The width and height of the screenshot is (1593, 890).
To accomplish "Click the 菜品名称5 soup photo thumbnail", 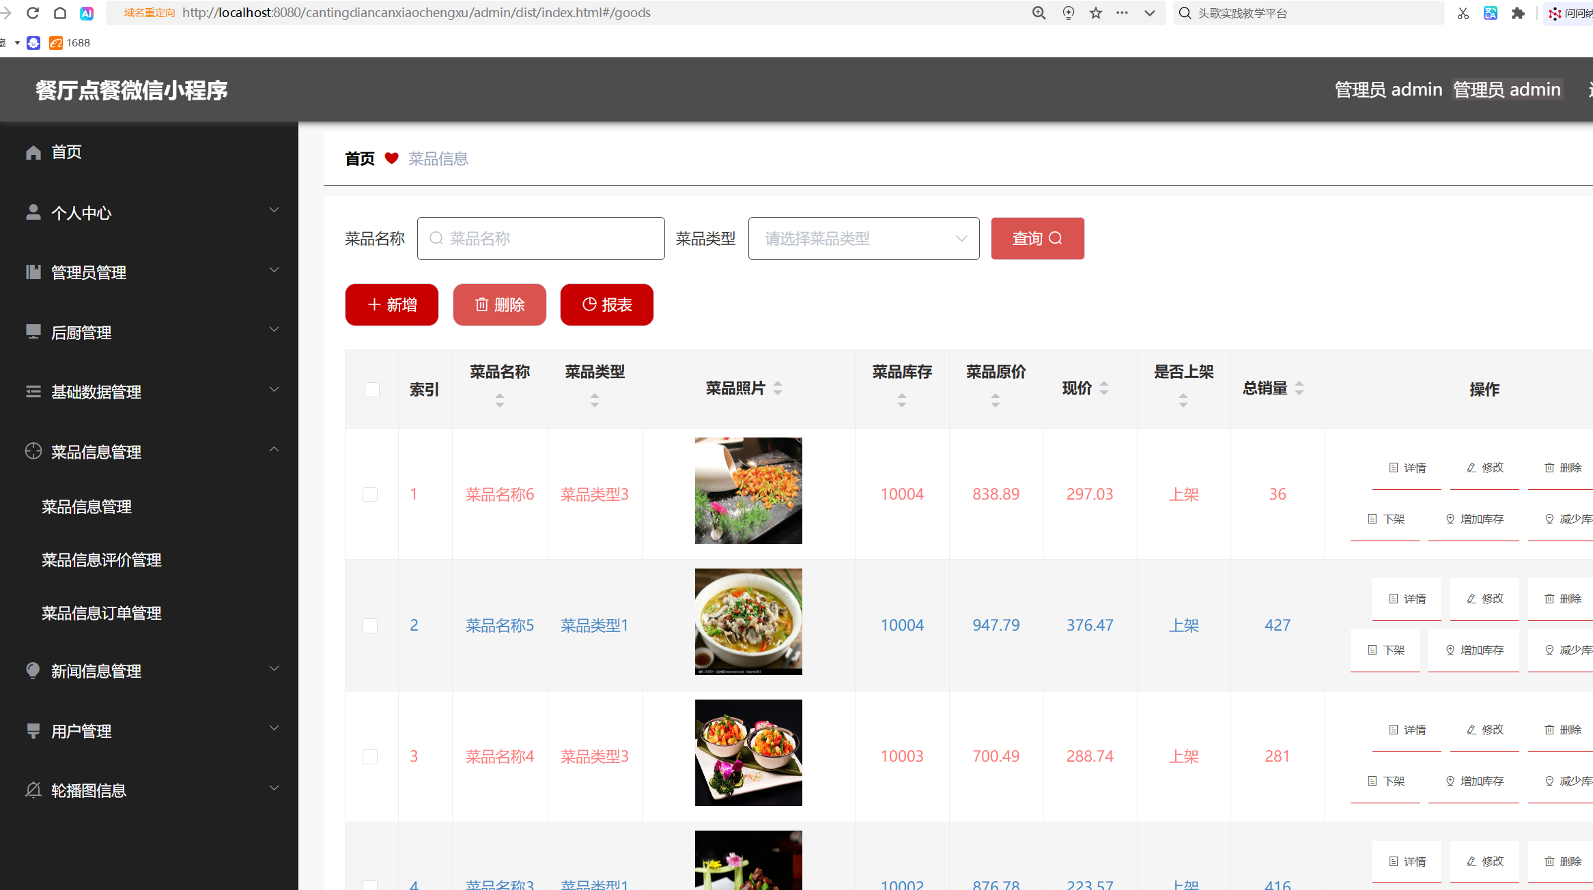I will [x=748, y=622].
